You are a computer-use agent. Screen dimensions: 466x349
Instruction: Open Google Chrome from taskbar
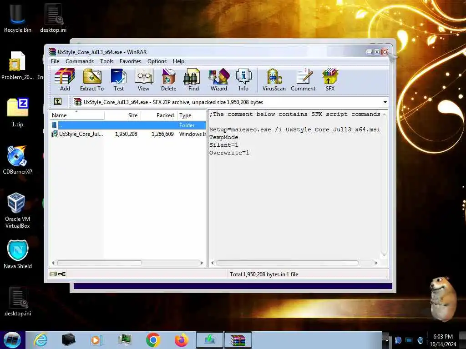[x=153, y=340]
